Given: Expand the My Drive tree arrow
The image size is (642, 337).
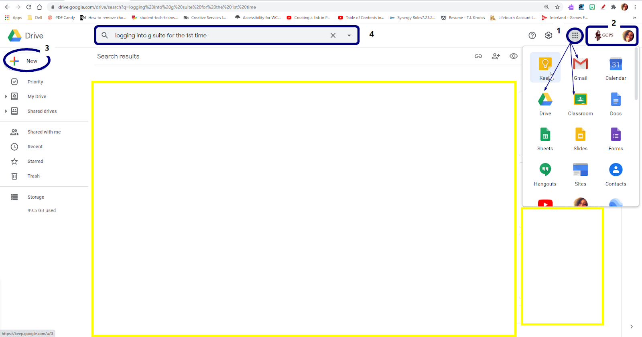Looking at the screenshot, I should point(6,97).
